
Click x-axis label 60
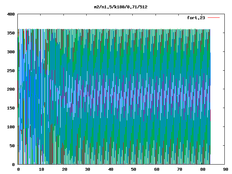pos(157,169)
